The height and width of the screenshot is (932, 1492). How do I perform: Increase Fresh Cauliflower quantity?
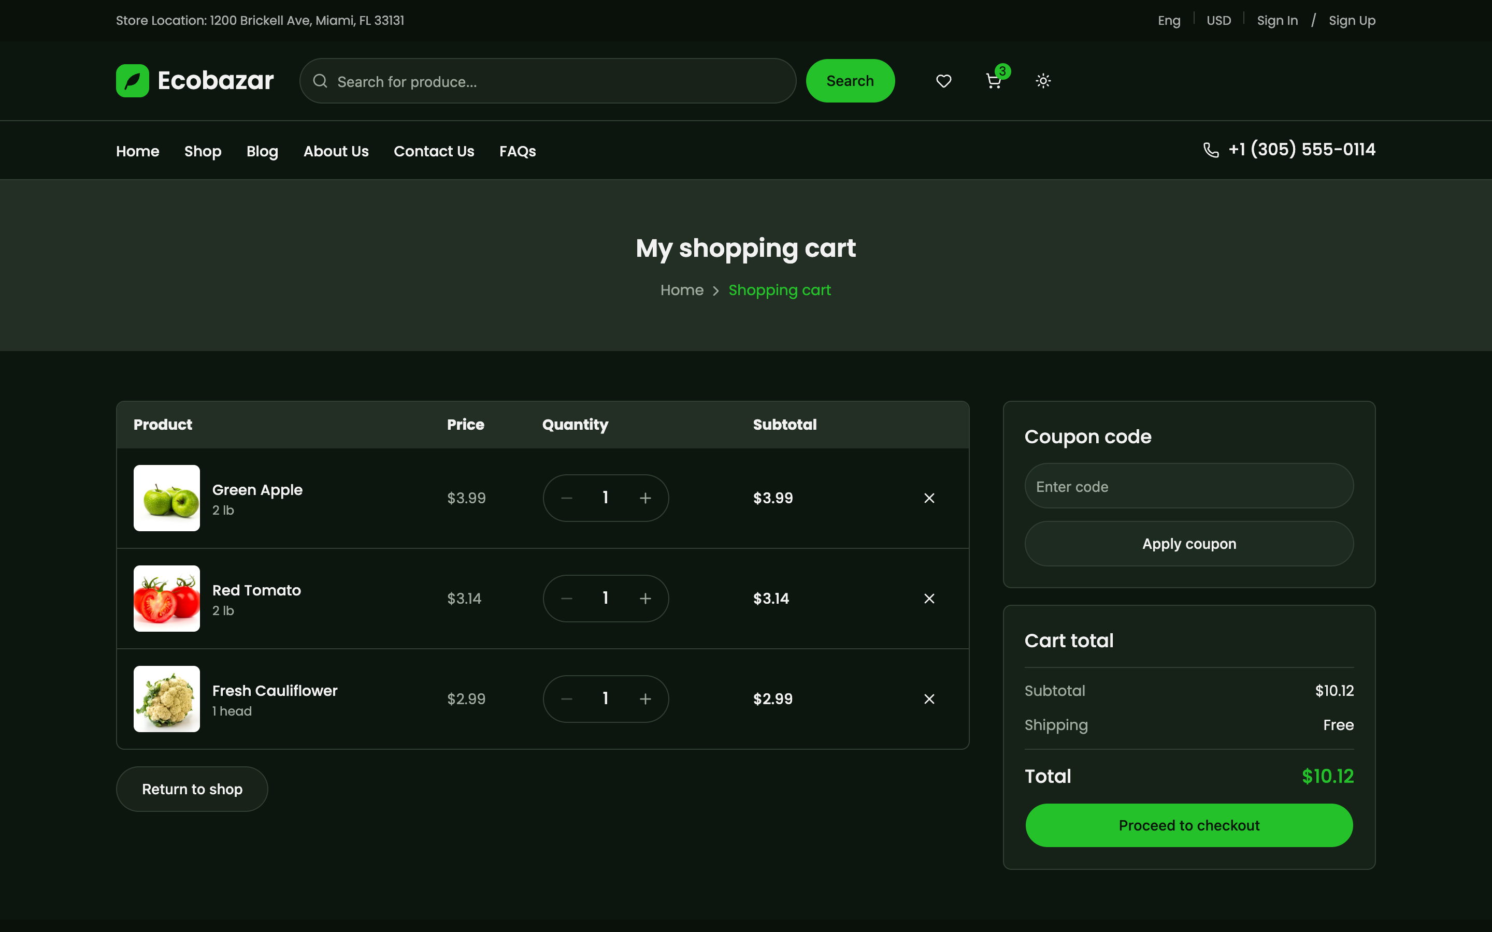[x=645, y=699]
